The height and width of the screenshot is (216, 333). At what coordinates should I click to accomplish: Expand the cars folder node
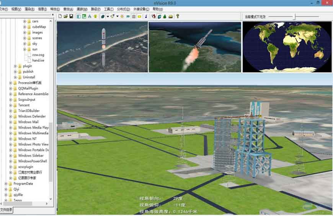pyautogui.click(x=24, y=21)
